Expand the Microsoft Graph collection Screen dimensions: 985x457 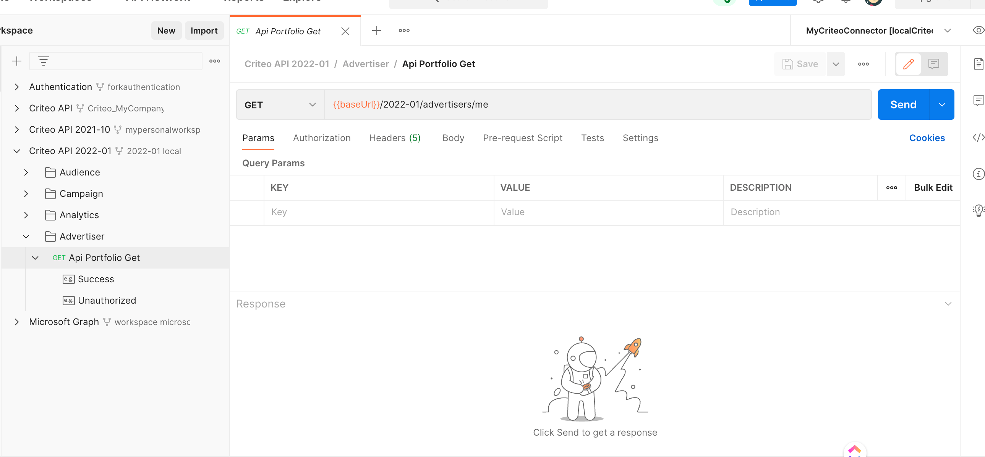coord(16,322)
